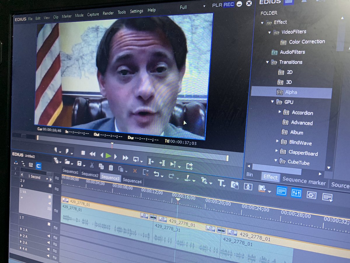Click the vectorscope/film reel icon
The height and width of the screenshot is (263, 350).
pos(311,195)
